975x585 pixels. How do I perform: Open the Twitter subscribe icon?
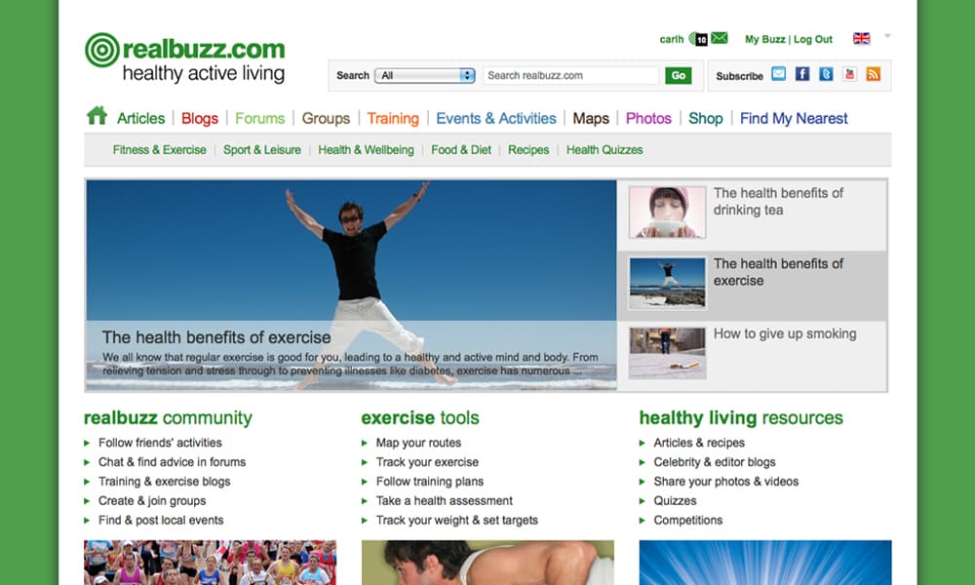click(x=826, y=74)
